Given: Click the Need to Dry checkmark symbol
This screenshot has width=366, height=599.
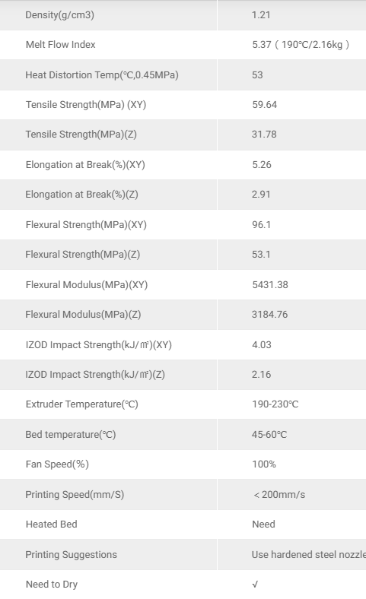Looking at the screenshot, I should (255, 584).
